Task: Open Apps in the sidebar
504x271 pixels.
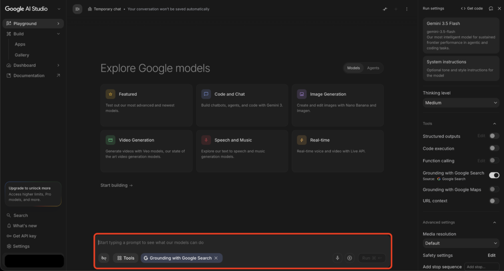Action: click(20, 44)
